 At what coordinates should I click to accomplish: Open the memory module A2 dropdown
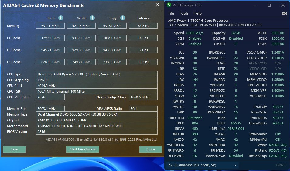click(202, 165)
